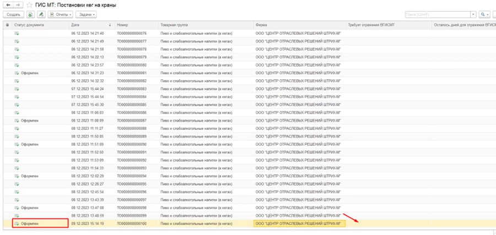Click the lock icon column header
Screen dimensions: 496x235
[x=7, y=25]
